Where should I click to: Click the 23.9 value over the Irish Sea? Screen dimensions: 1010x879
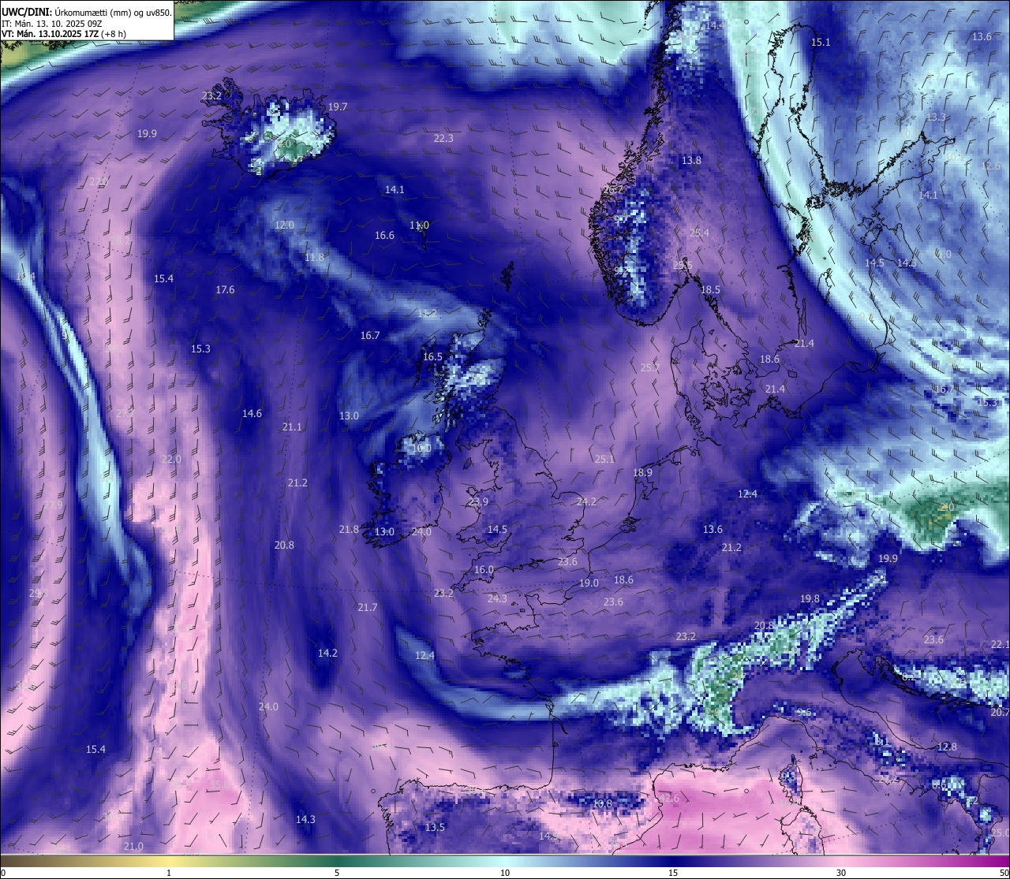[x=478, y=501]
